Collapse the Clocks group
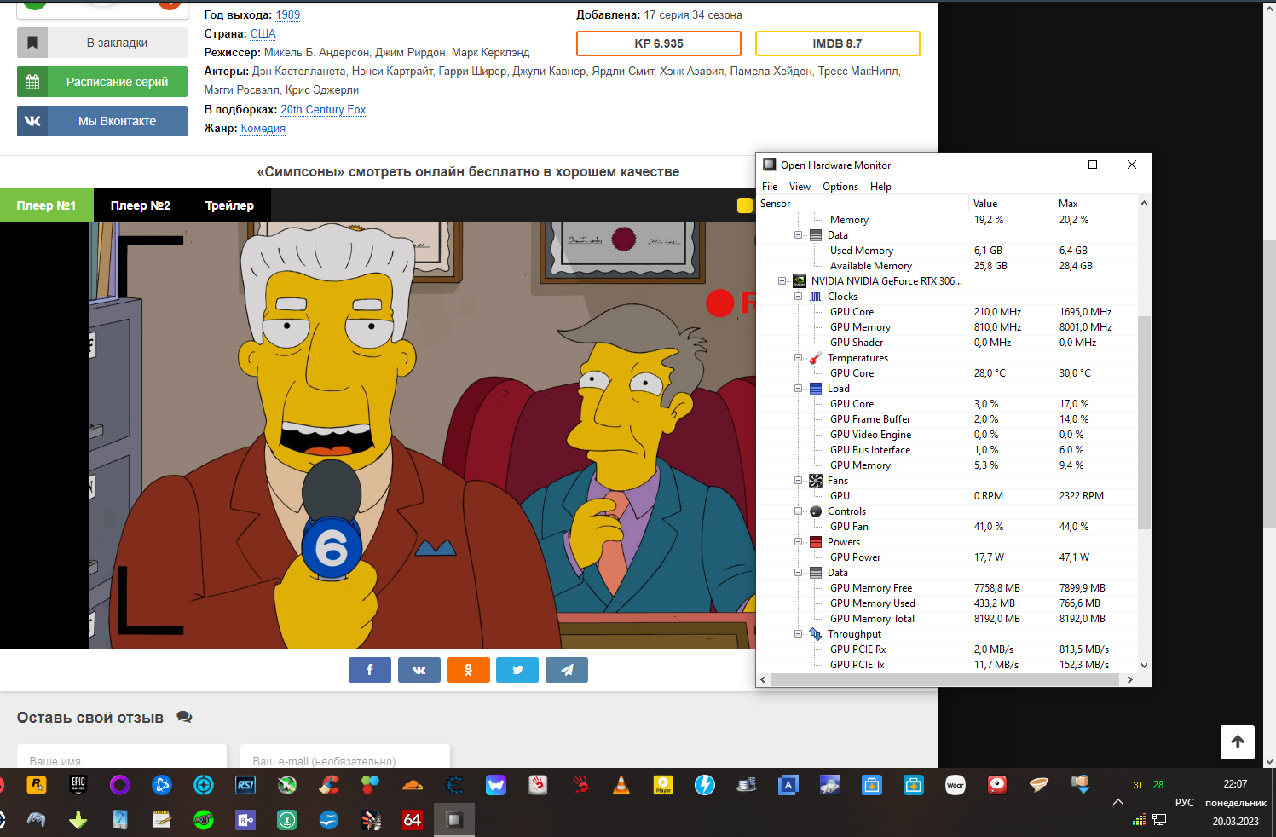 coord(799,297)
